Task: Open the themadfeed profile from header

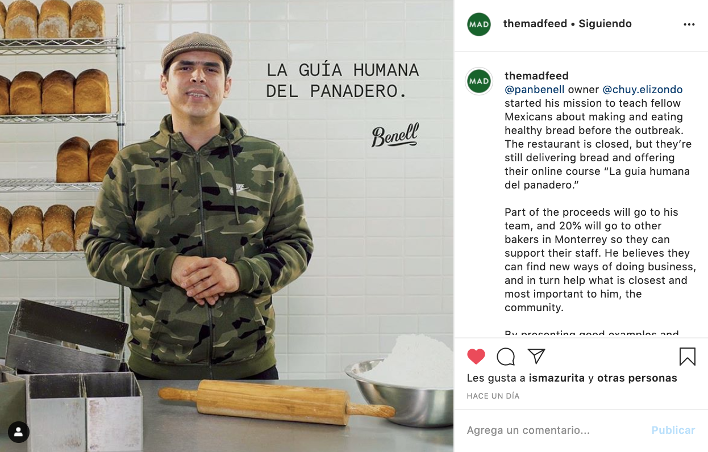Action: tap(535, 24)
